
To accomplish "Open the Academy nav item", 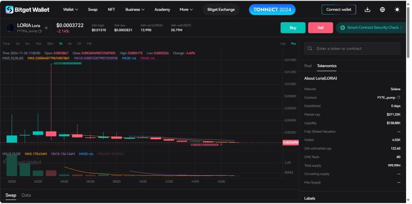I will [x=162, y=10].
